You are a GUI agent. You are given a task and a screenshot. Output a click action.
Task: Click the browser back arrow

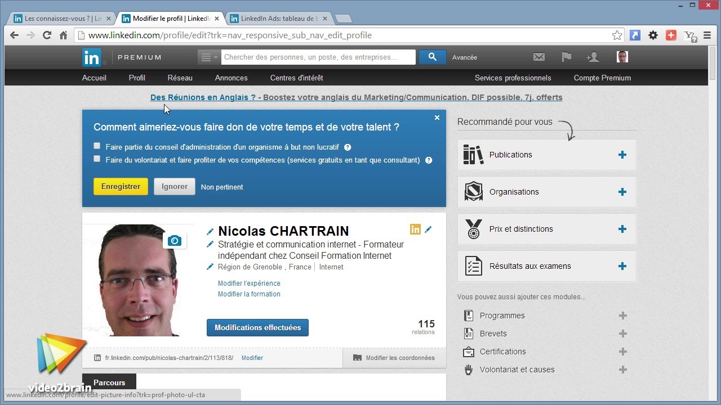point(14,35)
